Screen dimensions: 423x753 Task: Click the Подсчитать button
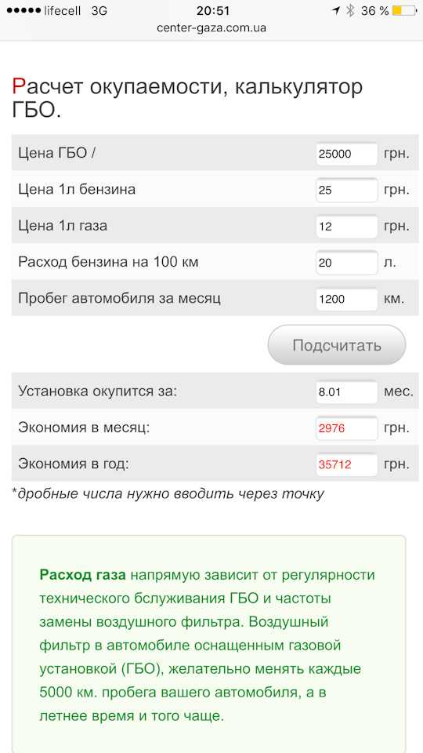coord(337,345)
